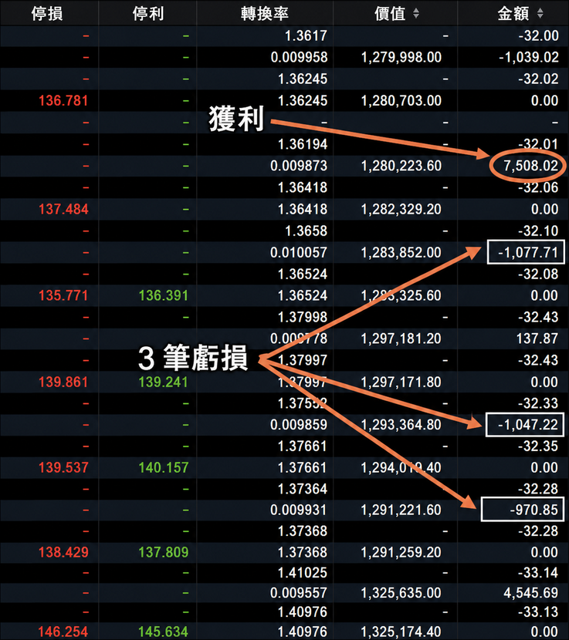Select amount cell -32.10
The image size is (569, 640).
tap(538, 231)
